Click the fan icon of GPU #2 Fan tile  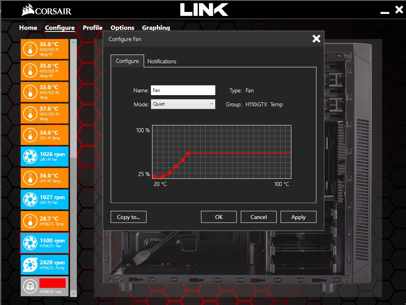pos(30,199)
